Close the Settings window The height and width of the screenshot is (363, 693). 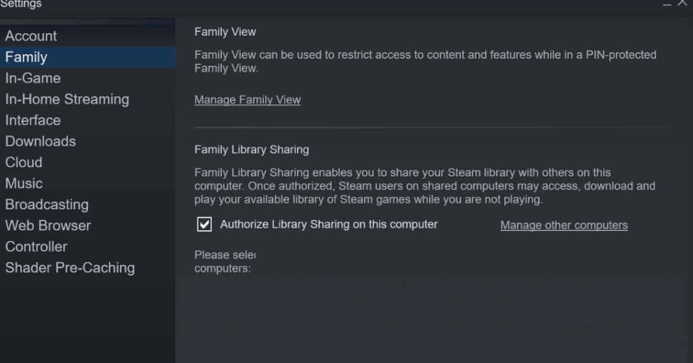pos(684,3)
